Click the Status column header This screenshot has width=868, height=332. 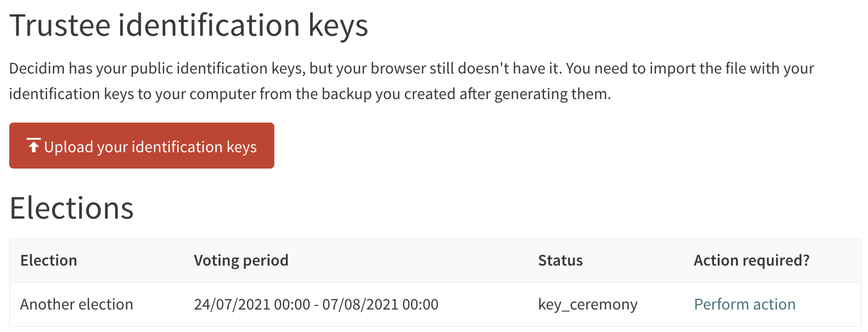tap(560, 260)
